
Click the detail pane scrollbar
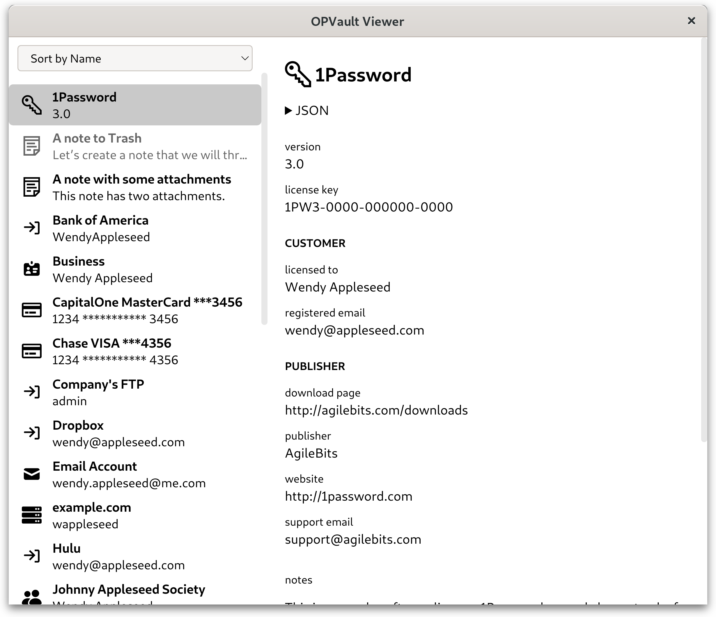pyautogui.click(x=704, y=239)
